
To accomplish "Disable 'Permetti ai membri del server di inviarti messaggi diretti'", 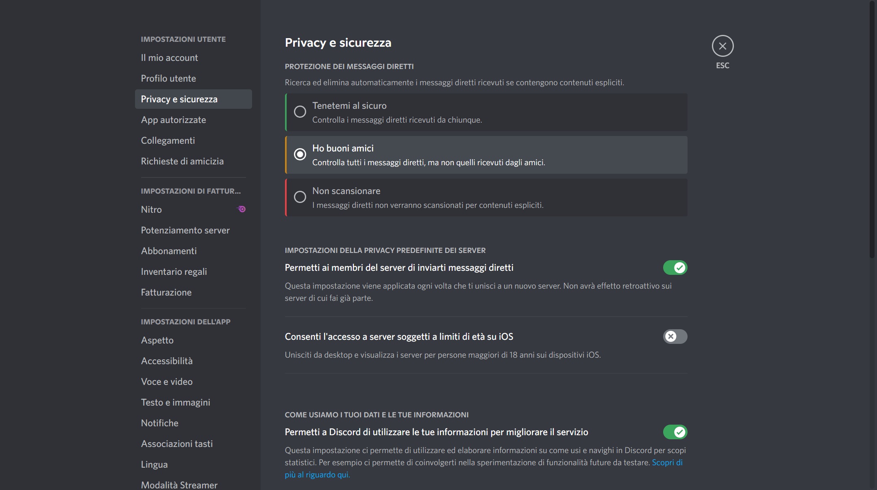I will point(675,267).
